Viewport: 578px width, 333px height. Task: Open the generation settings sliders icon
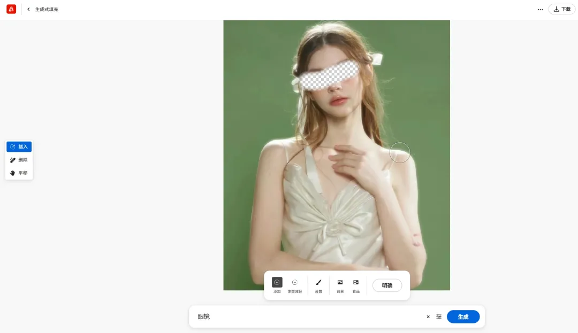click(439, 317)
